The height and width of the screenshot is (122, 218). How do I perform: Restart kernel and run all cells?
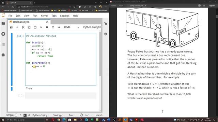point(59,27)
